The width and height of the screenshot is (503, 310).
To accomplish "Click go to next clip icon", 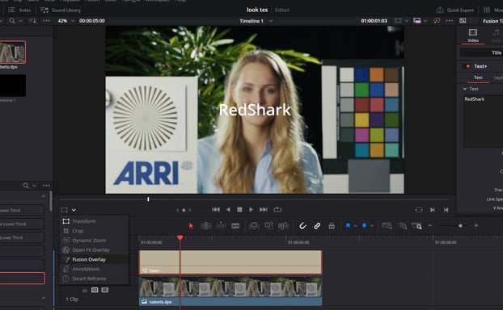I will [433, 210].
